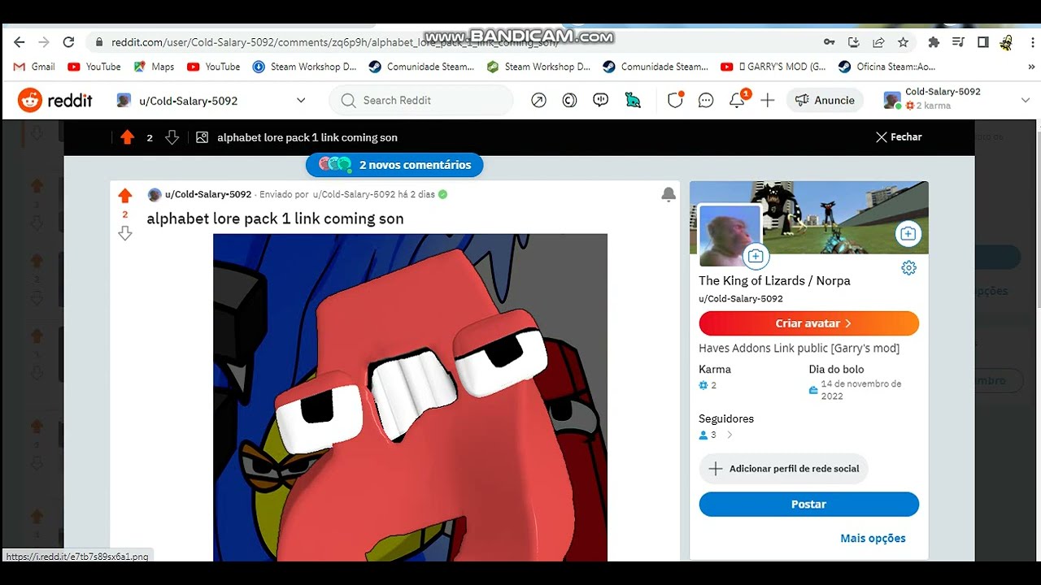The image size is (1041, 585).
Task: Create a post with the plus icon
Action: tap(768, 101)
